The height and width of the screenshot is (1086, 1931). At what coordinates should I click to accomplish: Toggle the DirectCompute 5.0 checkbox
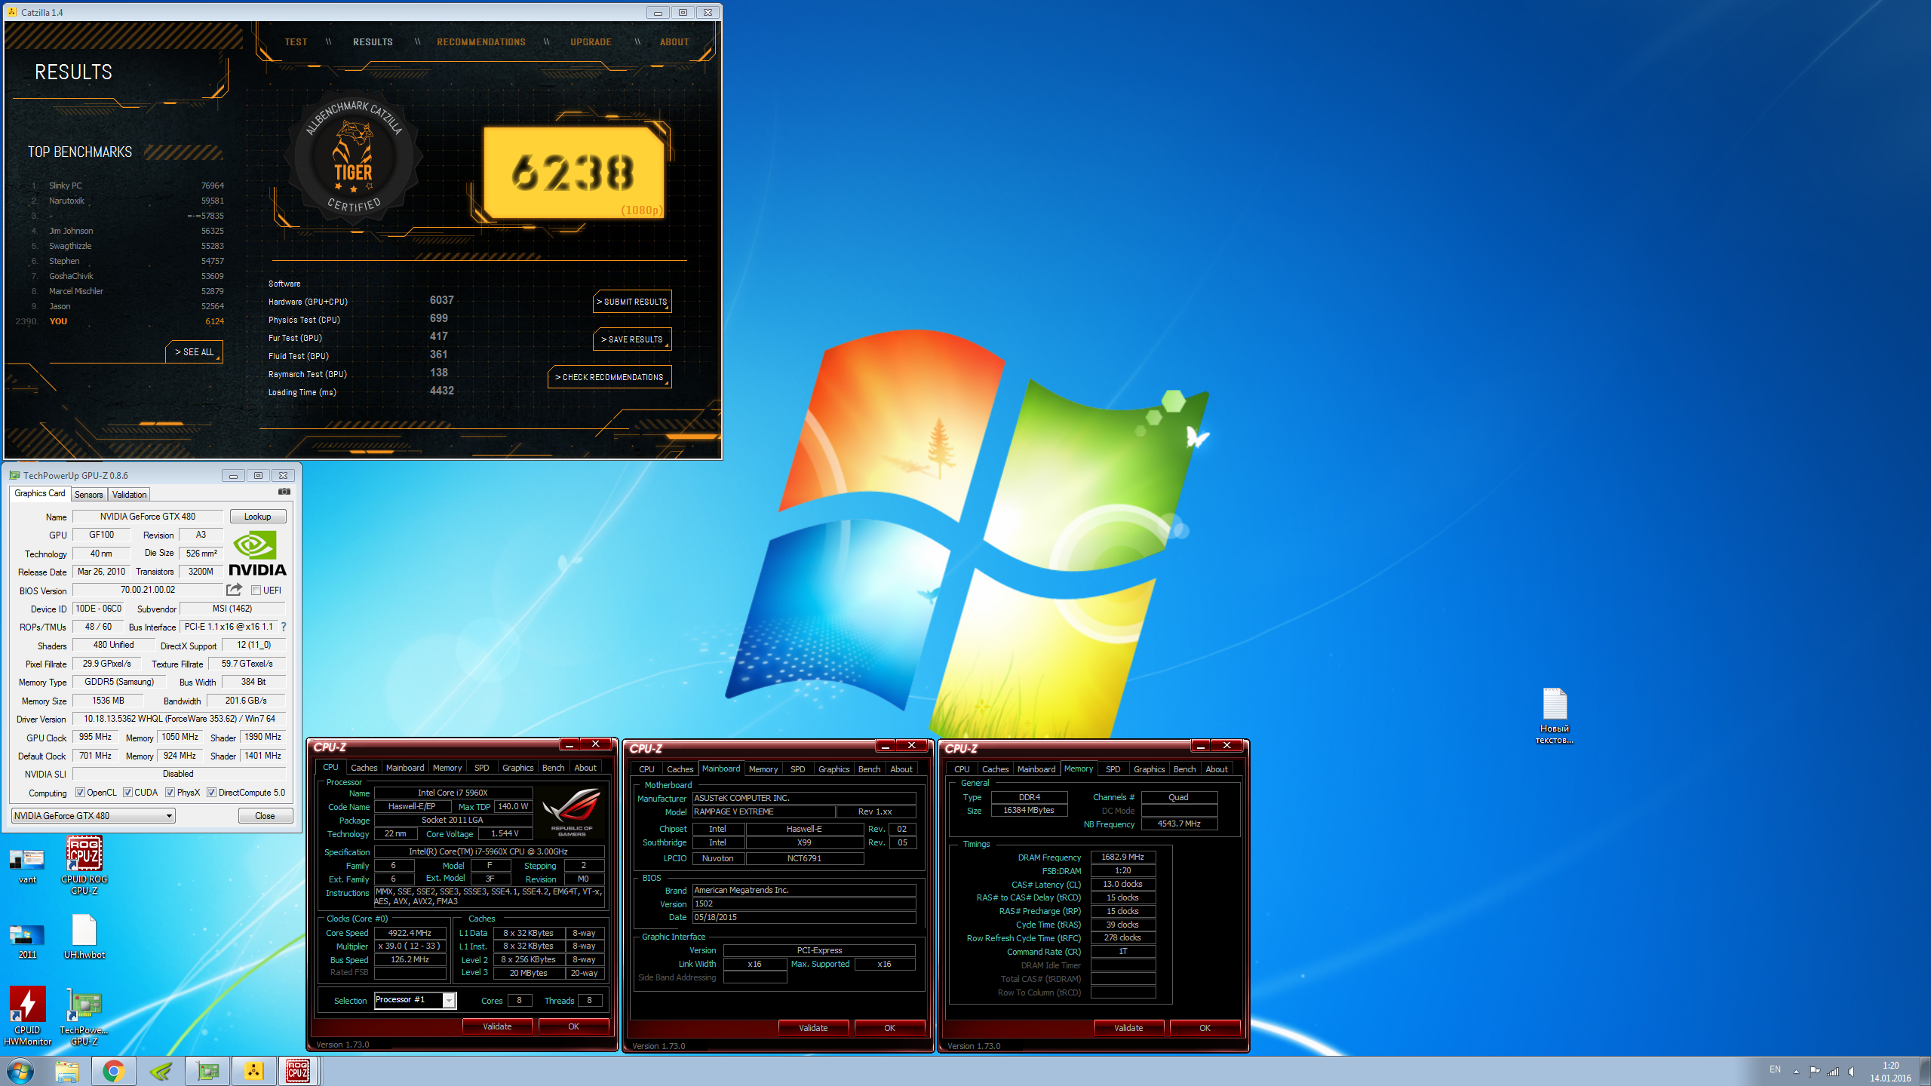pyautogui.click(x=212, y=793)
